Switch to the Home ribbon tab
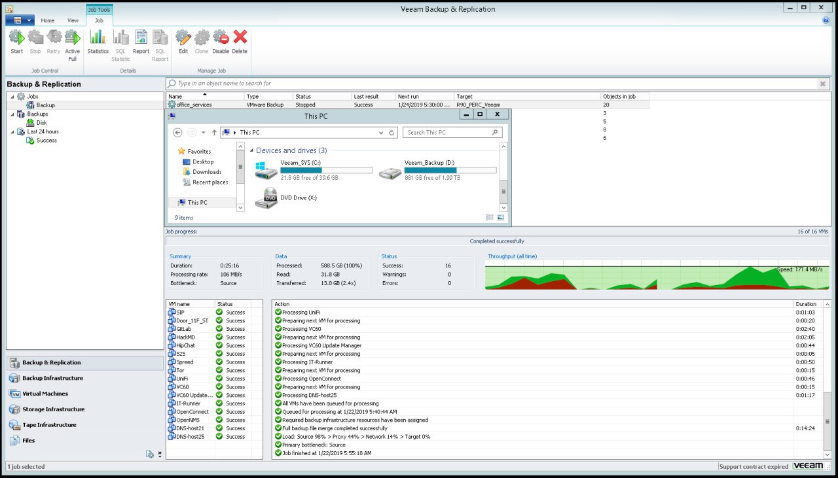838x478 pixels. (48, 20)
